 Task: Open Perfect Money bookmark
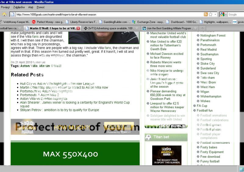coord(48,22)
